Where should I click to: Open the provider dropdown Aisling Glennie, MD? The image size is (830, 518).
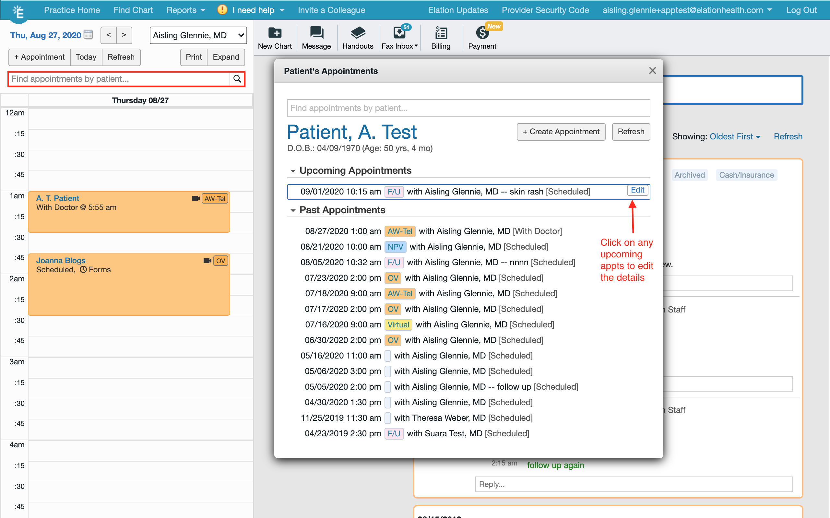pyautogui.click(x=198, y=35)
